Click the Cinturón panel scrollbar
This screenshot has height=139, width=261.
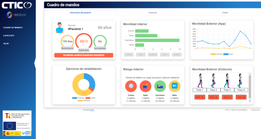click(x=250, y=87)
